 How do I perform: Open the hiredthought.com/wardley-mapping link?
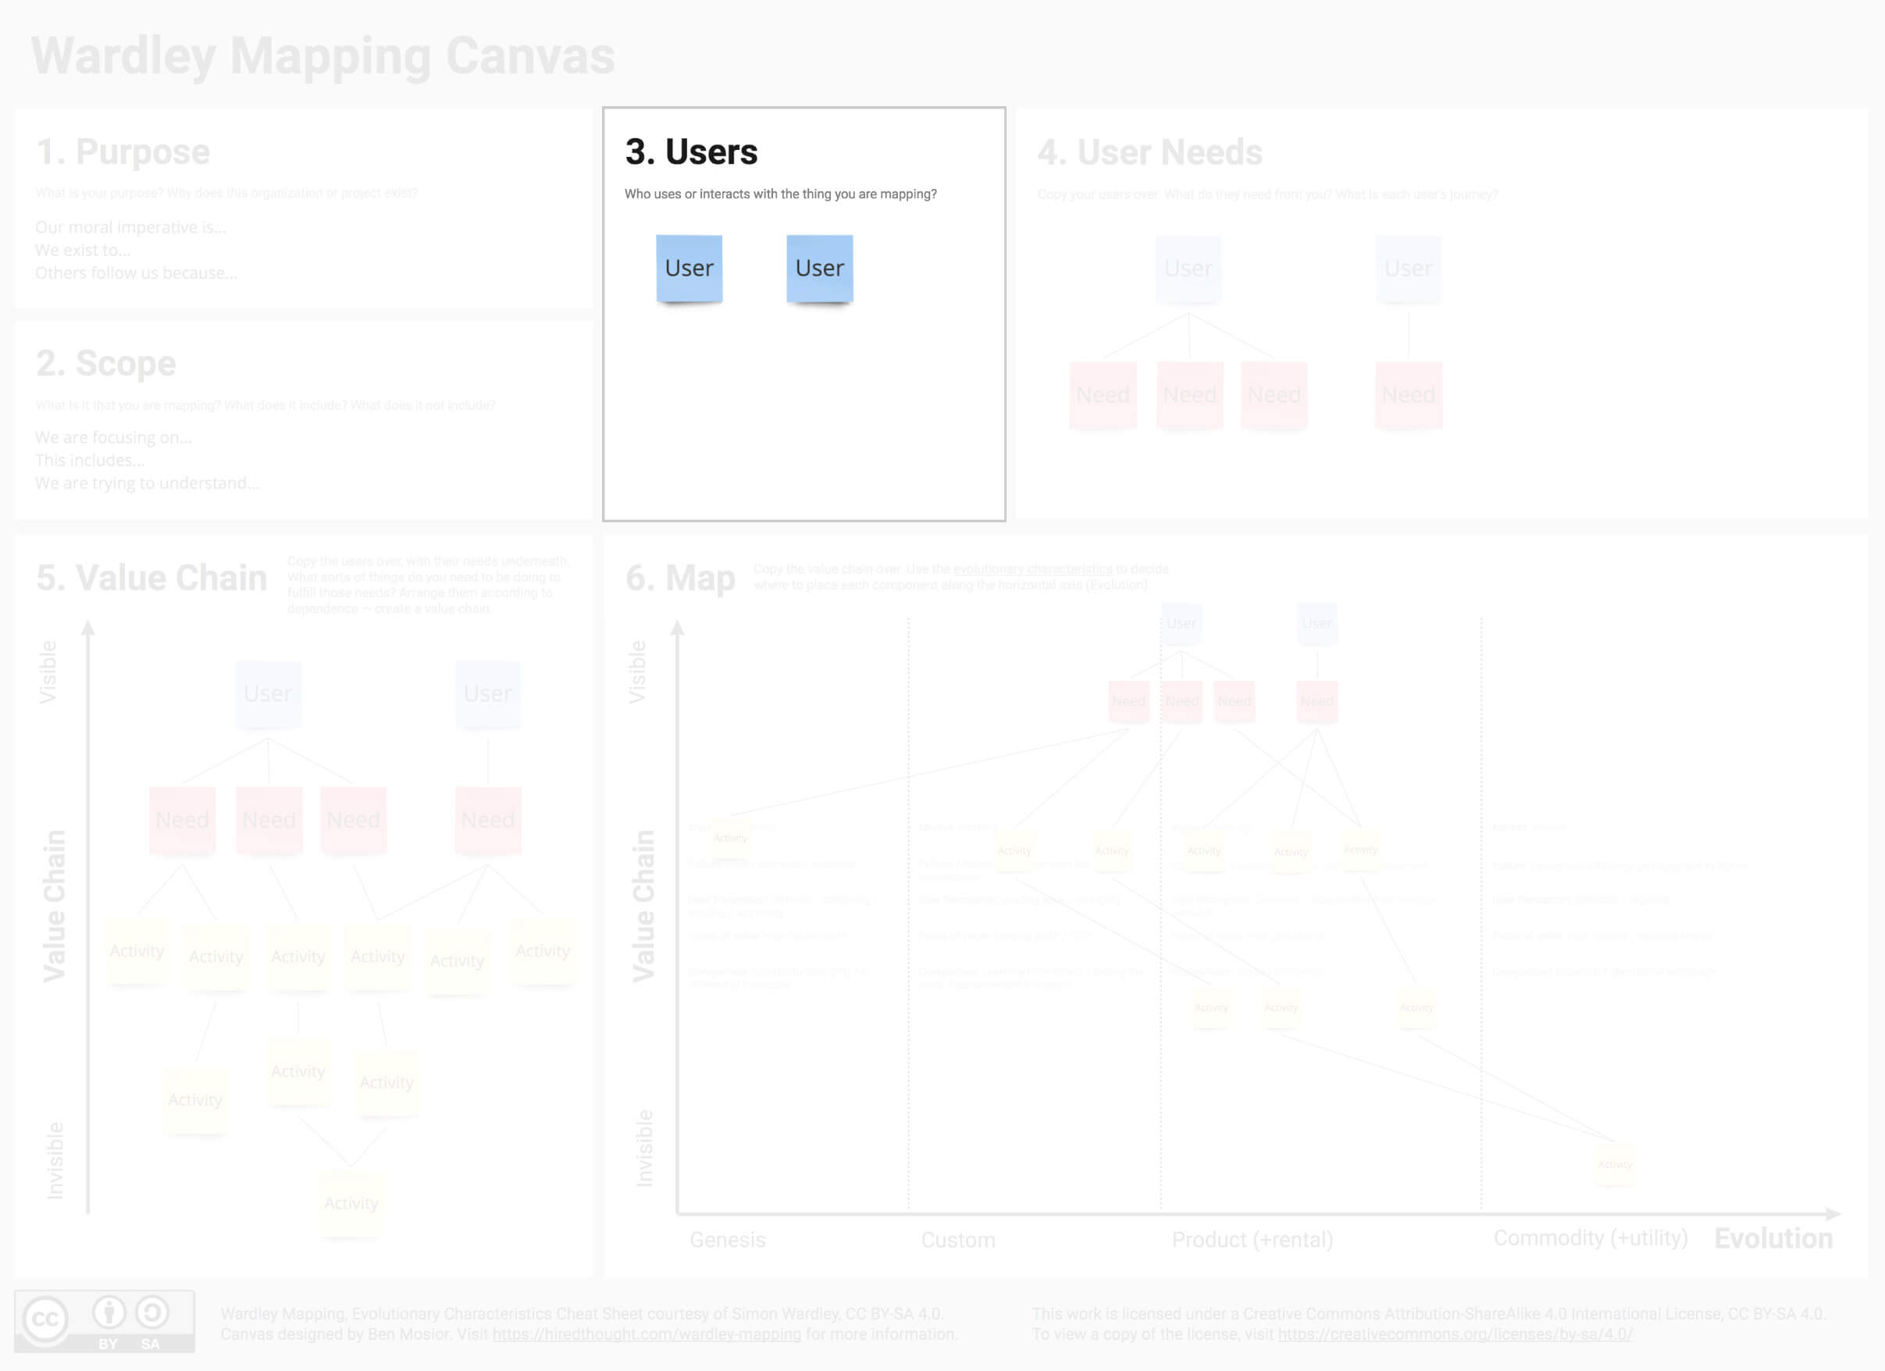pyautogui.click(x=647, y=1334)
